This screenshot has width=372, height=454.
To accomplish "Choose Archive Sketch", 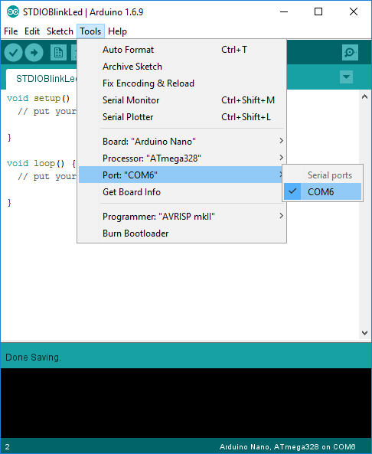I will [182, 67].
